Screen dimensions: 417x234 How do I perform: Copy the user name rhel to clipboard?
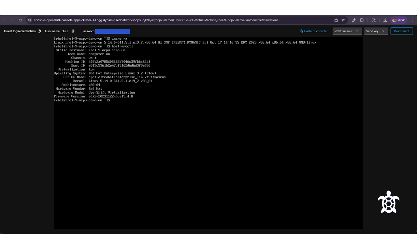73,31
